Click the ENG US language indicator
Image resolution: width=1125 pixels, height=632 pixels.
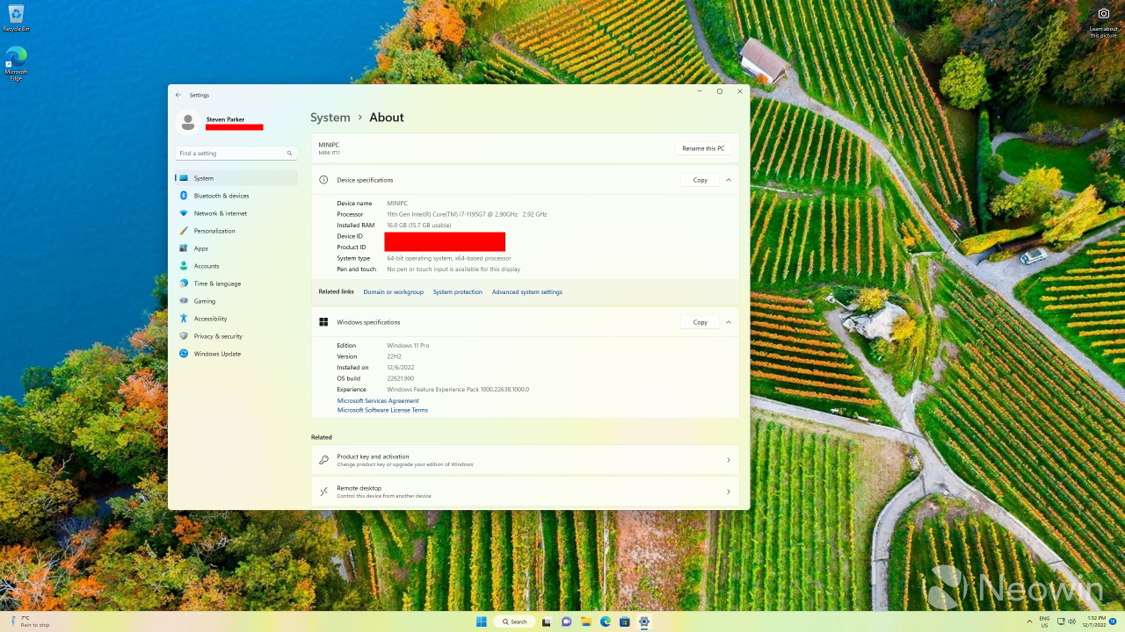click(1044, 621)
